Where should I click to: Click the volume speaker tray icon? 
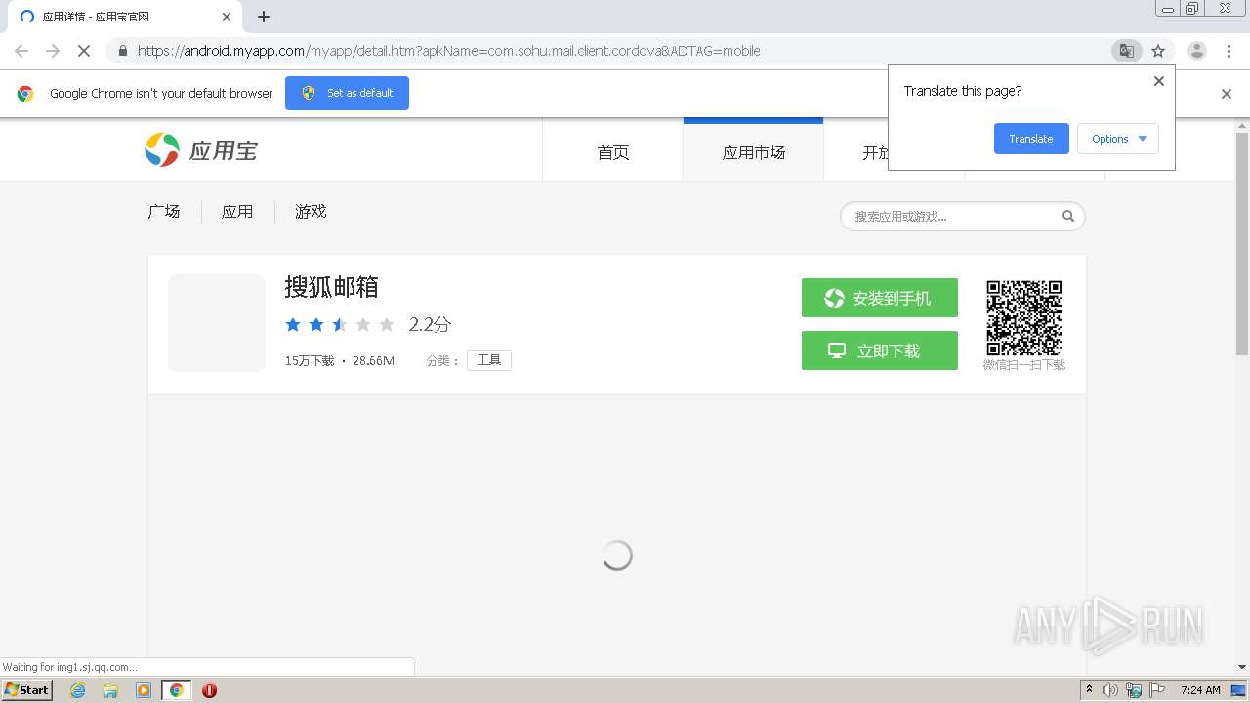coord(1110,690)
